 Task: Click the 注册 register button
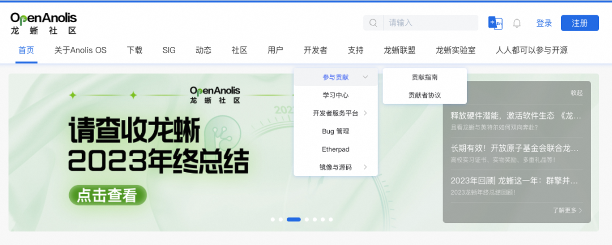(x=580, y=23)
